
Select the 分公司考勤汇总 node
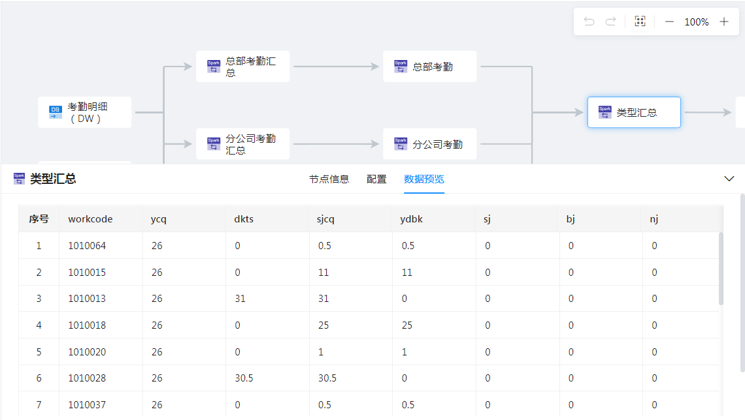click(x=242, y=144)
